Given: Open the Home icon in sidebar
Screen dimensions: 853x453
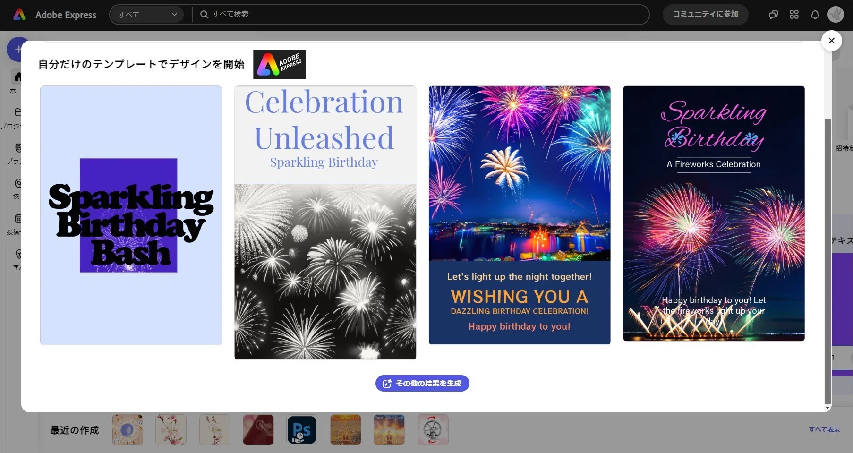Looking at the screenshot, I should pyautogui.click(x=17, y=77).
